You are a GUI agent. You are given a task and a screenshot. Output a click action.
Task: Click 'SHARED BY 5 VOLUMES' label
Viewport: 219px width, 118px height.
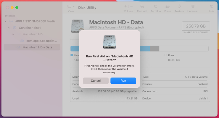(196, 32)
